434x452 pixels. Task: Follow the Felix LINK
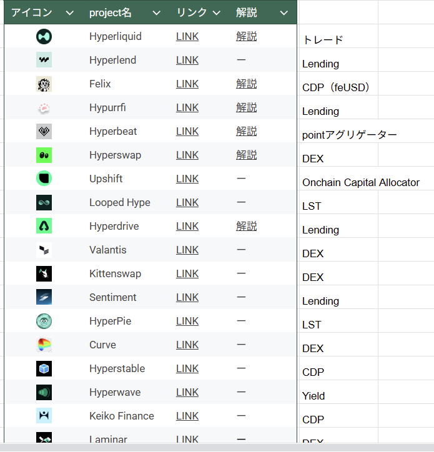[x=187, y=84]
